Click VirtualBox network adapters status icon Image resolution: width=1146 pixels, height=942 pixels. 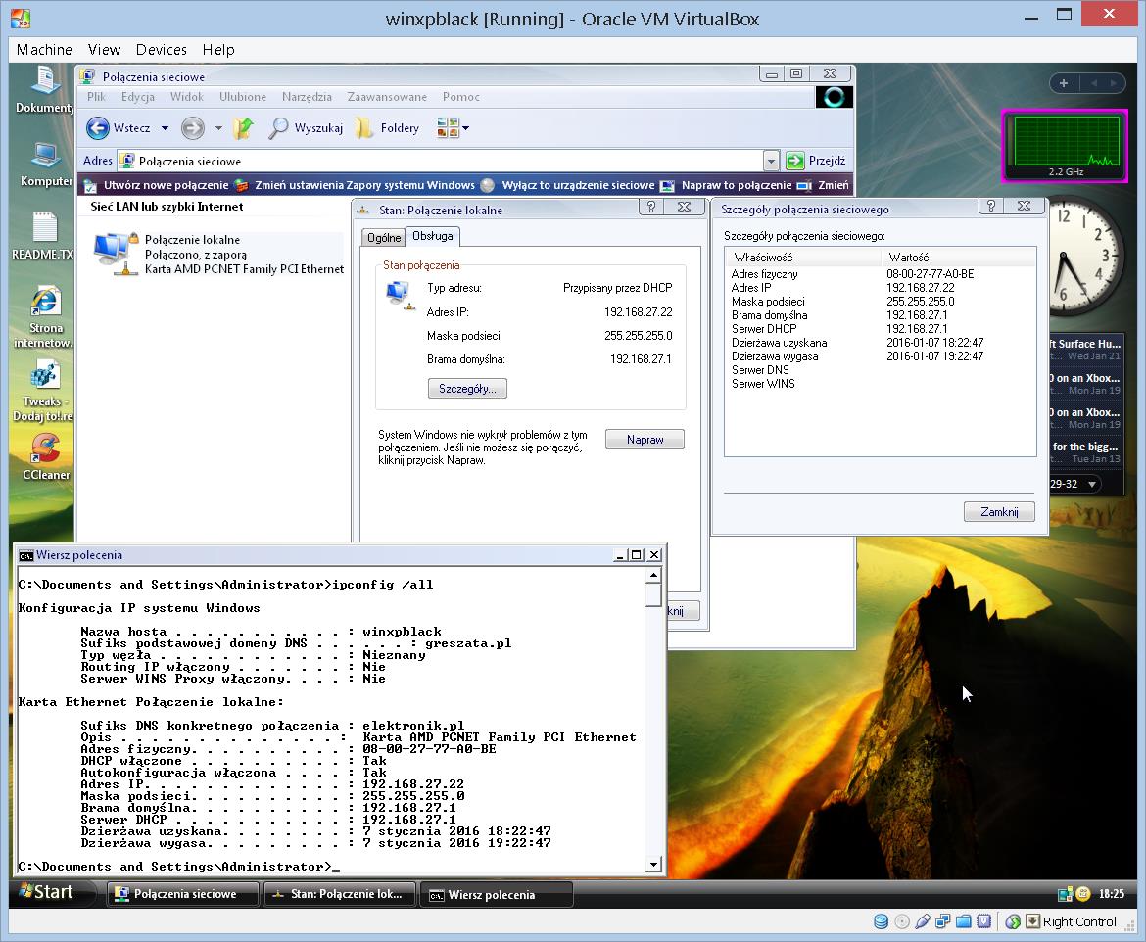click(943, 921)
